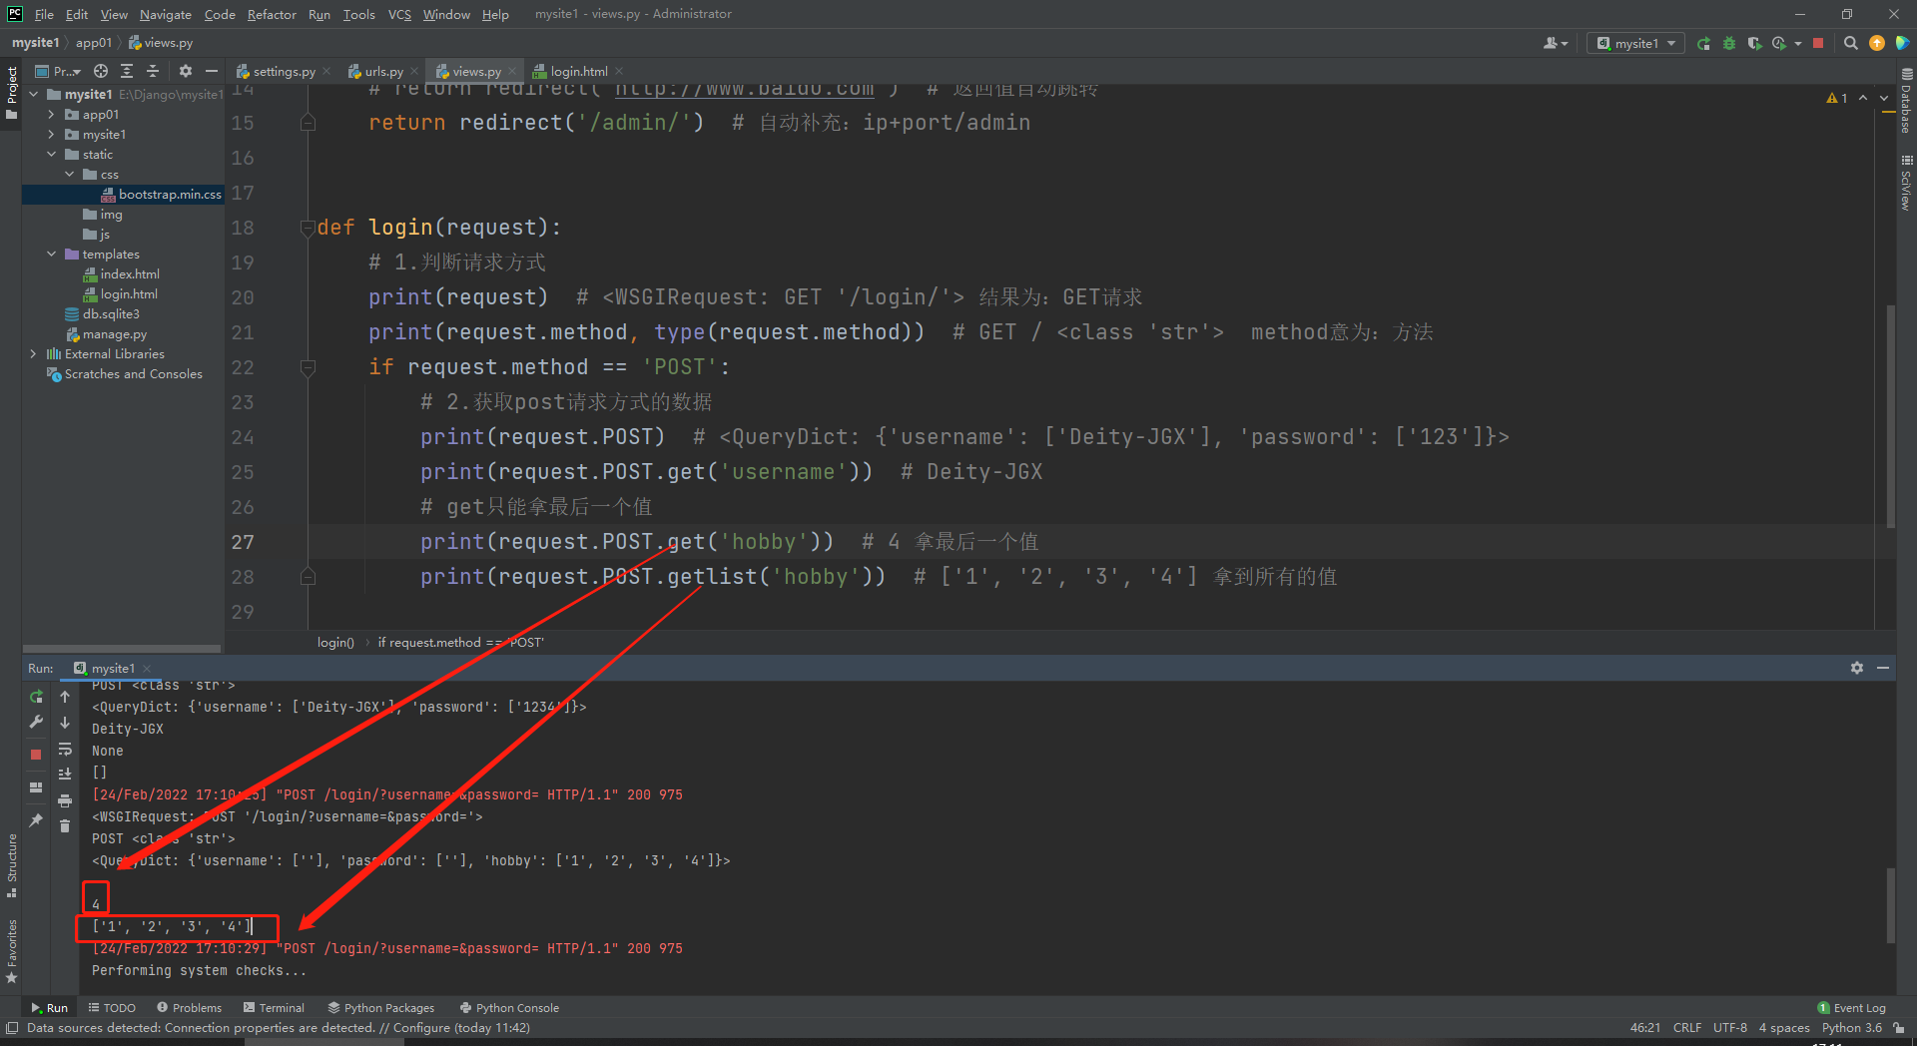Fold the if block at line 22
The width and height of the screenshot is (1917, 1046).
pyautogui.click(x=308, y=367)
